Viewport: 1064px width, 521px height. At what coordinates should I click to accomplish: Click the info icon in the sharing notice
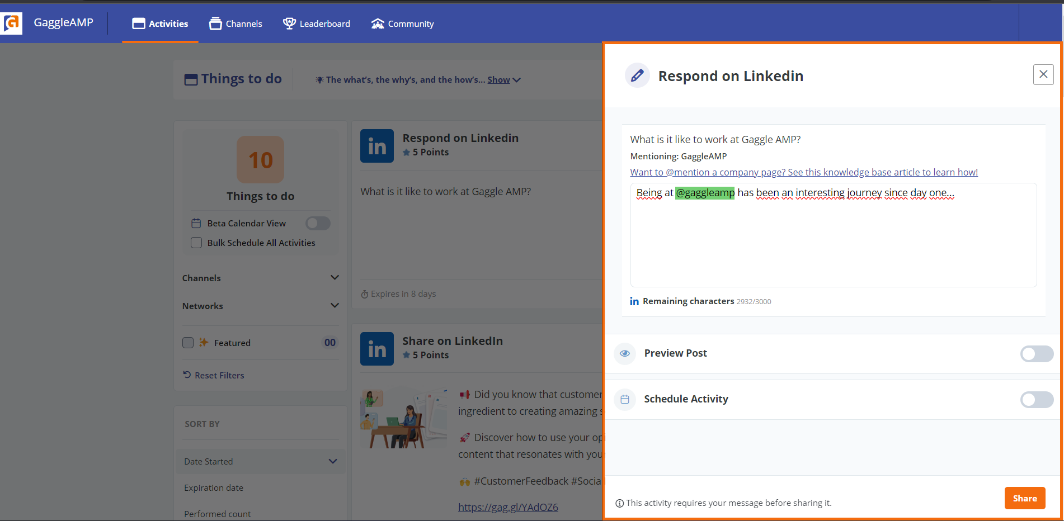(620, 503)
